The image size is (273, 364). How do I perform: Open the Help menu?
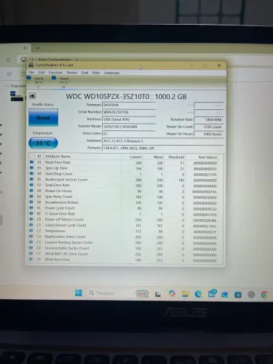[x=96, y=73]
